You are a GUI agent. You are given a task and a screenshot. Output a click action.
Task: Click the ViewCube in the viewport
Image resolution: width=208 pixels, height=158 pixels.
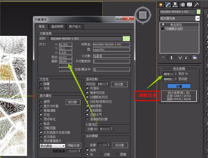143,15
